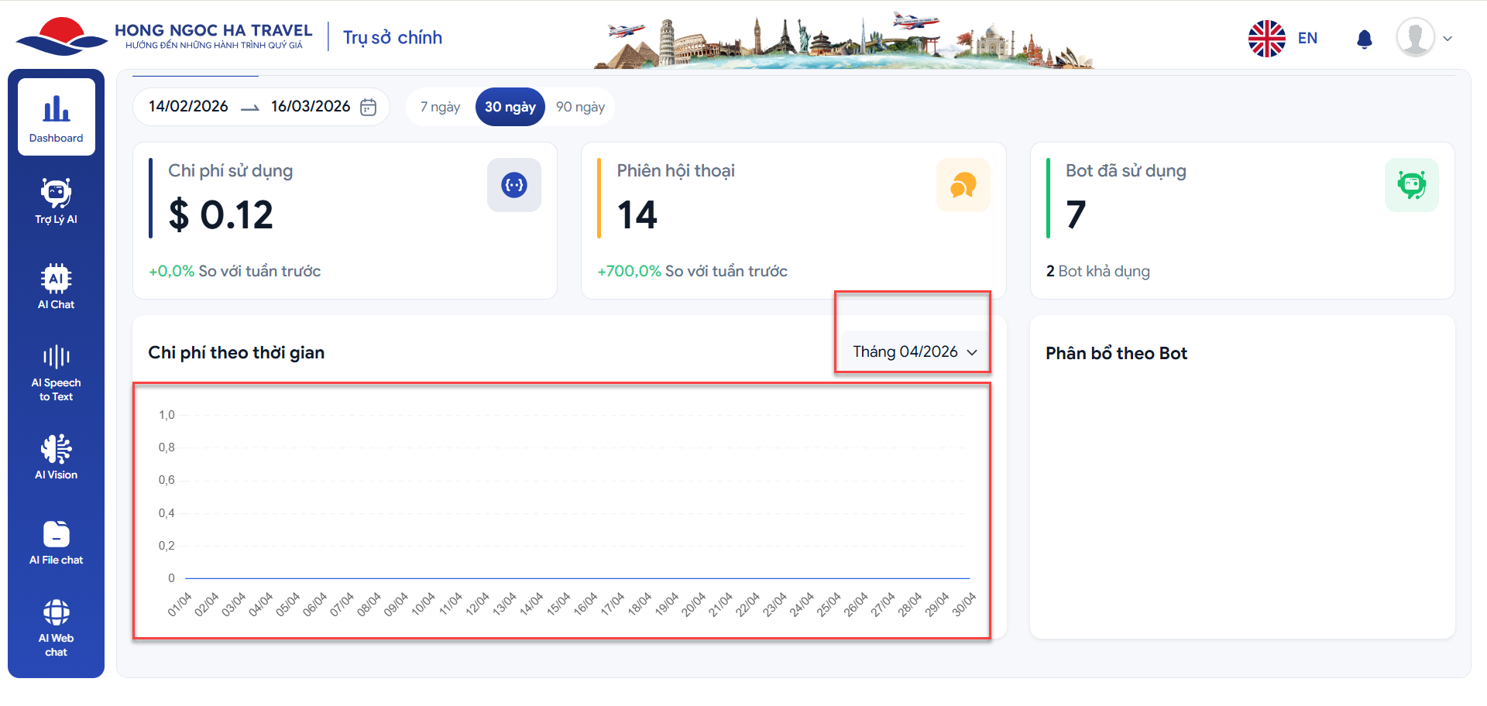
Task: Click the start date 14/02/2026 field
Action: [188, 107]
